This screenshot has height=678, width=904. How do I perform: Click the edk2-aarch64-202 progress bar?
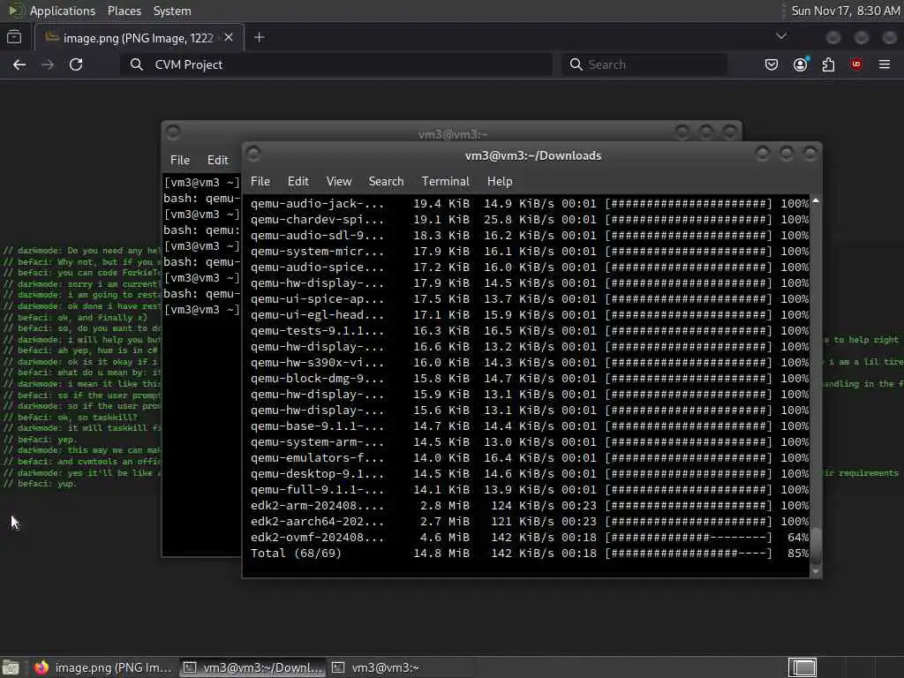pyautogui.click(x=689, y=522)
